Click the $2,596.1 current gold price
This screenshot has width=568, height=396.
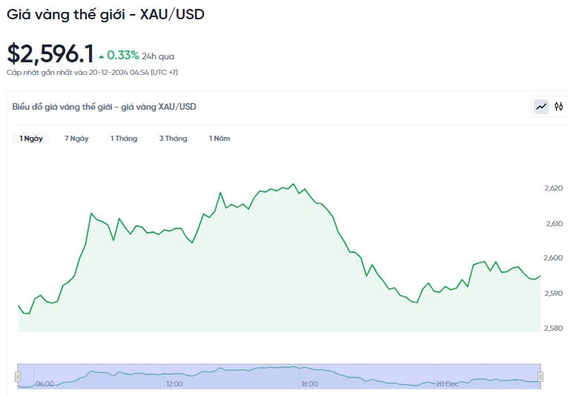pos(50,54)
